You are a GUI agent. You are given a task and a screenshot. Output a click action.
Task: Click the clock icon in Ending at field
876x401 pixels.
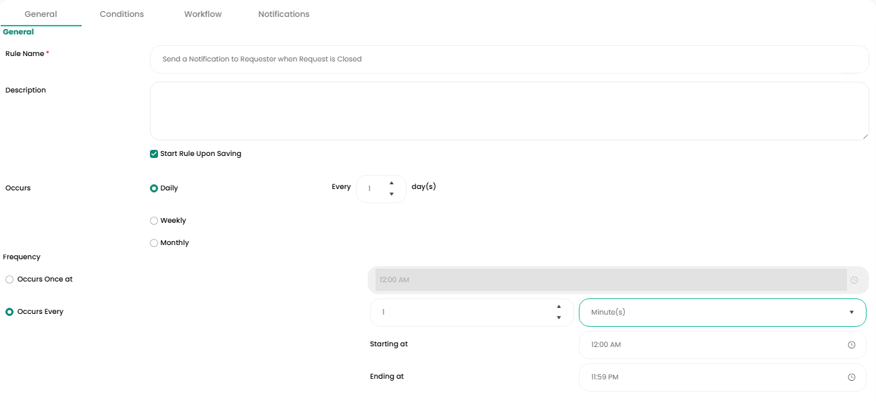click(852, 377)
